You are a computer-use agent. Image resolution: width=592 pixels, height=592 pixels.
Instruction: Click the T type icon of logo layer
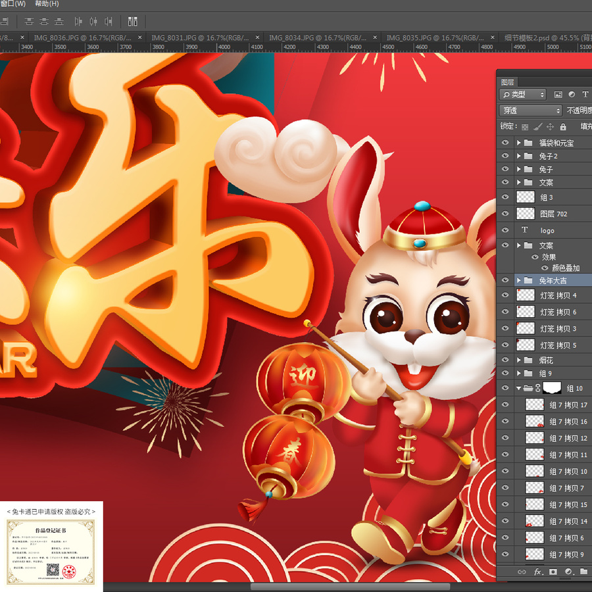point(524,230)
